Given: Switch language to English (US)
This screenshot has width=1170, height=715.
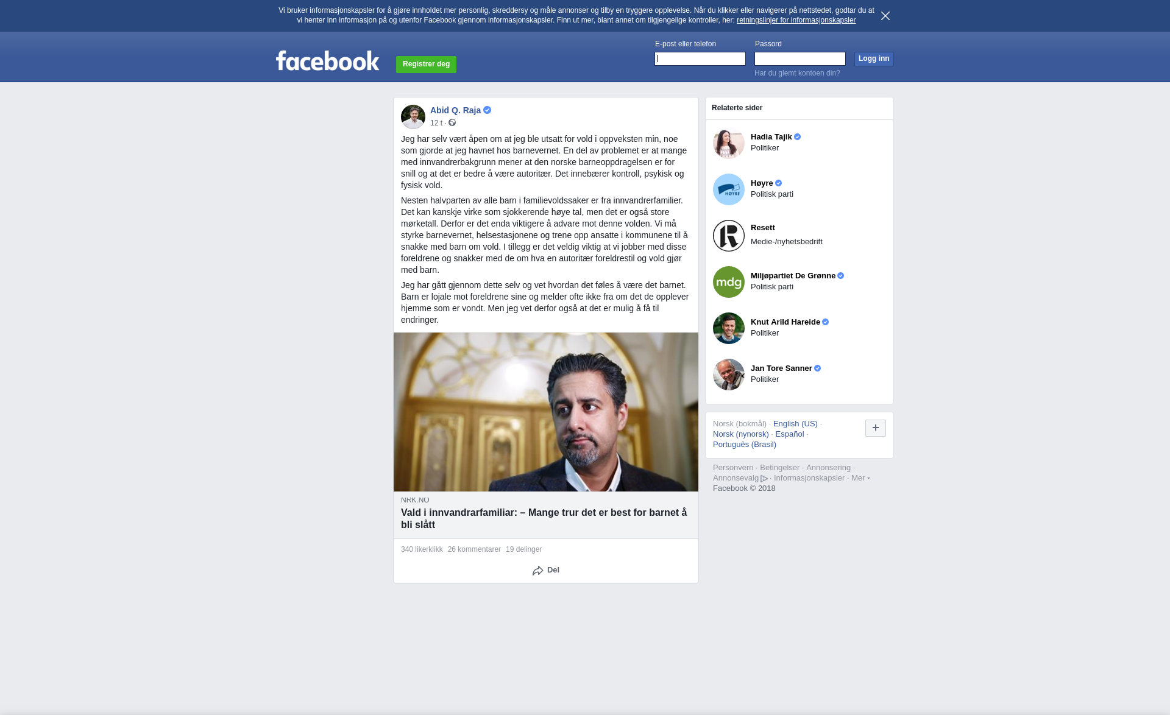Looking at the screenshot, I should coord(795,424).
